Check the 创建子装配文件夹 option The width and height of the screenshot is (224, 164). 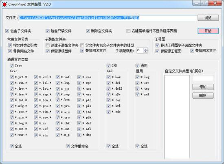tap(47, 45)
